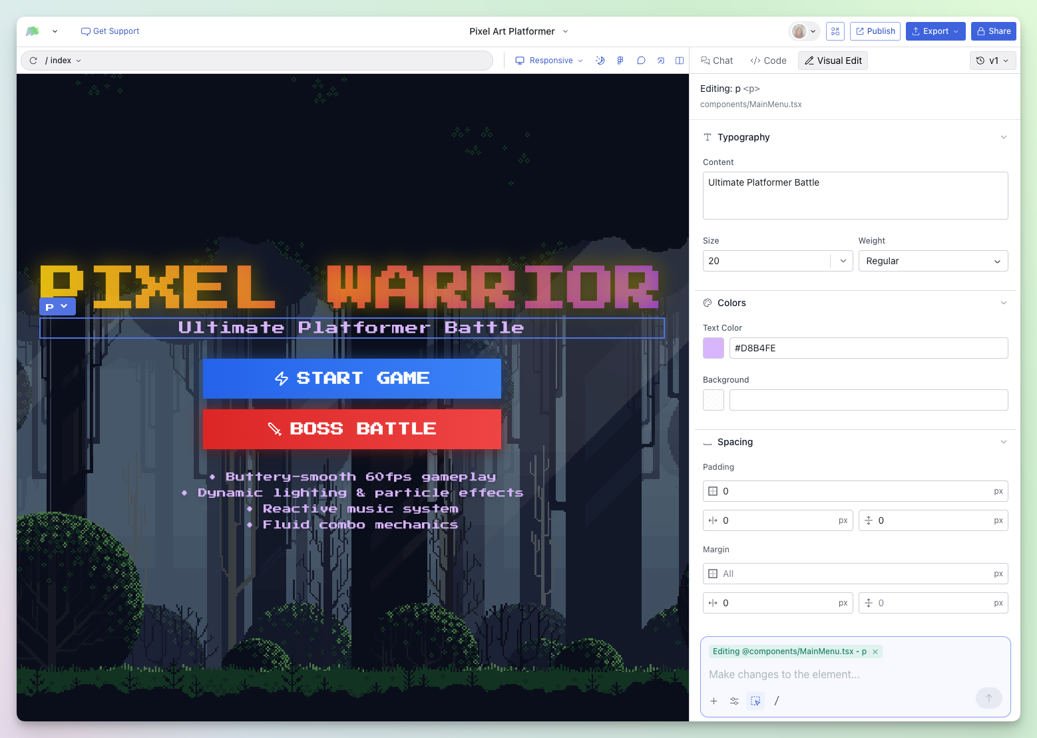1037x738 pixels.
Task: Click the speech bubble comment icon
Action: point(641,61)
